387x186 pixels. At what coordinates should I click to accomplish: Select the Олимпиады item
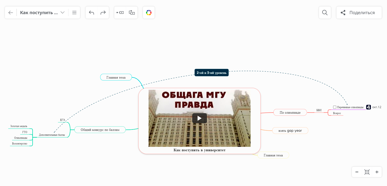point(21,138)
